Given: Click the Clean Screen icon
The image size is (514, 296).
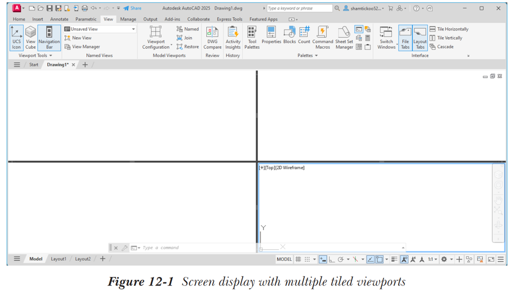Looking at the screenshot, I should point(491,259).
